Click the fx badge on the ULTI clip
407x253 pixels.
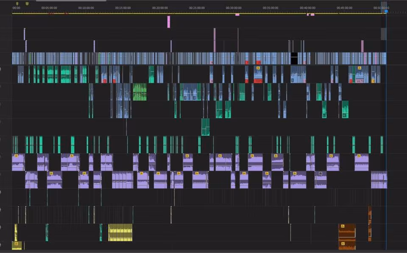pos(360,68)
